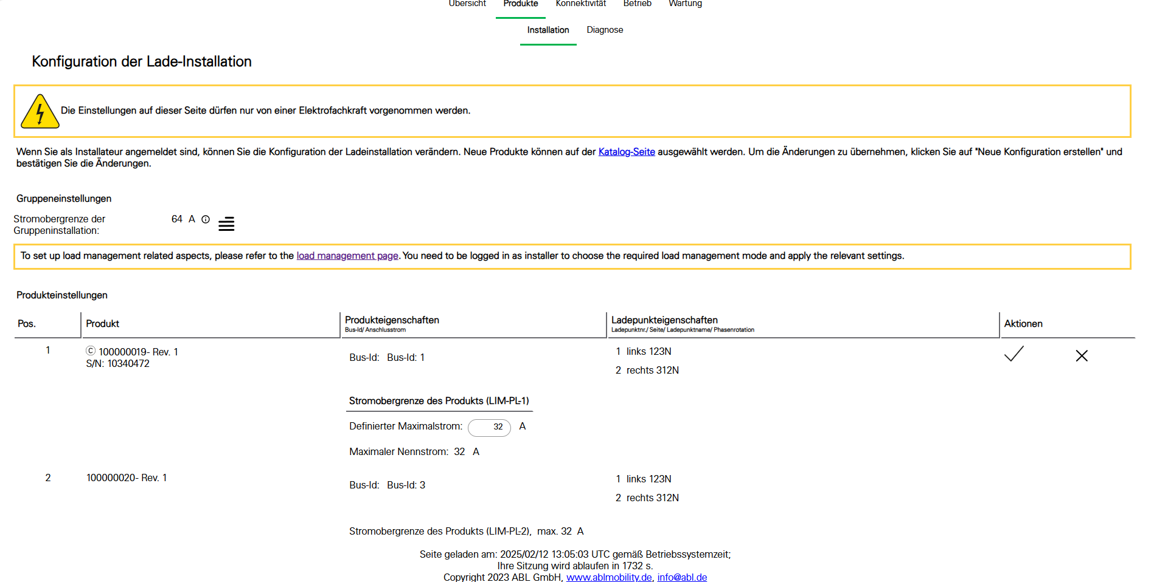Image resolution: width=1151 pixels, height=582 pixels.
Task: Open the load management page link
Action: click(x=347, y=256)
